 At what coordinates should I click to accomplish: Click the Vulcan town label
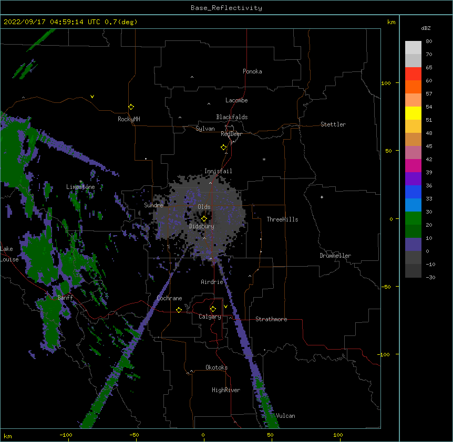click(285, 416)
